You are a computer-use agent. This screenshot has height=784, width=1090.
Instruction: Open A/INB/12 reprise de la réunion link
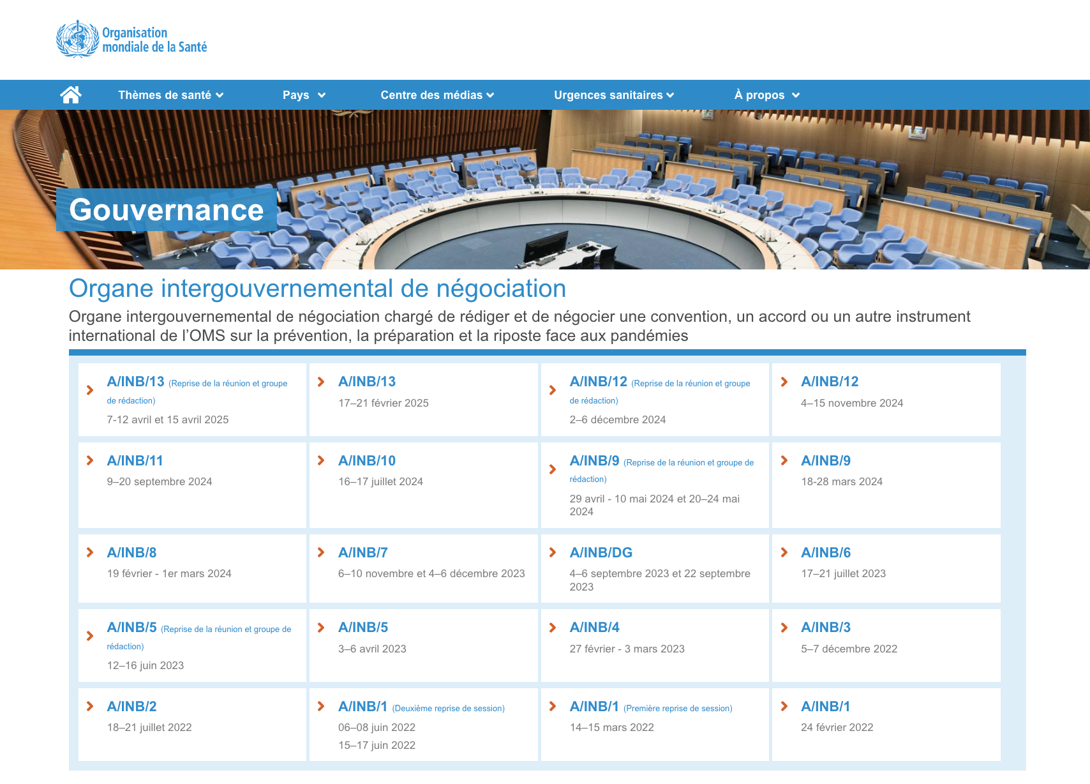coord(660,390)
